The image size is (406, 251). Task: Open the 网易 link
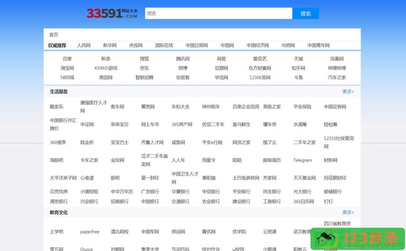coord(221,59)
